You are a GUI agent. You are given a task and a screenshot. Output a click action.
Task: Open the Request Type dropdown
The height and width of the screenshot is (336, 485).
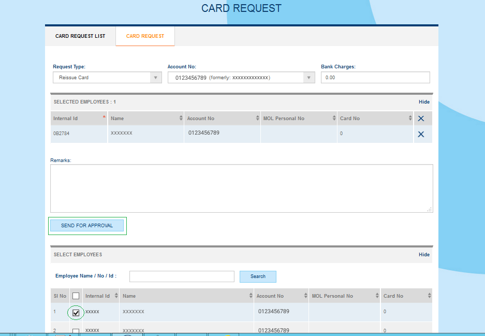(x=107, y=78)
